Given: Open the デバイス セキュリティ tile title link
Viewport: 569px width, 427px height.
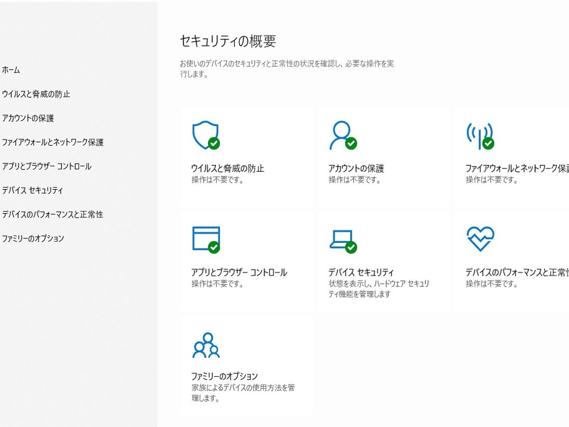Looking at the screenshot, I should (361, 273).
